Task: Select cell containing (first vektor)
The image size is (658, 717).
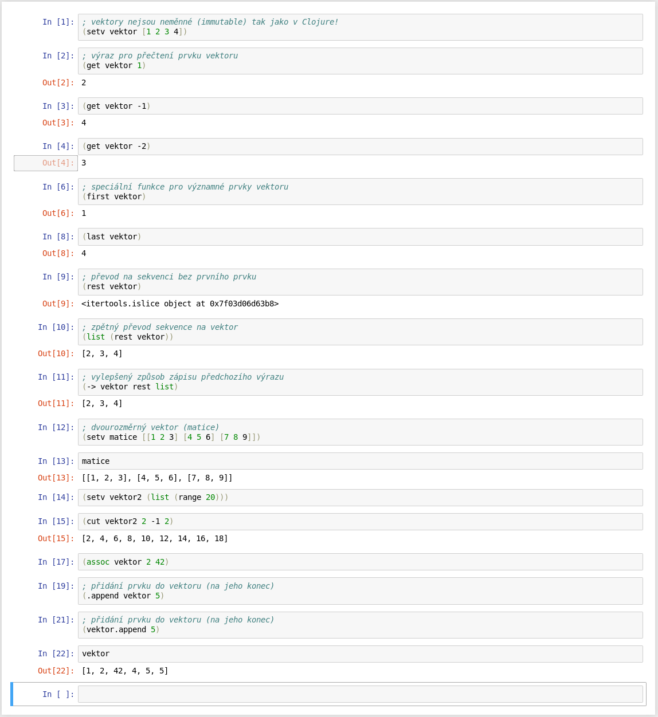Action: (360, 191)
